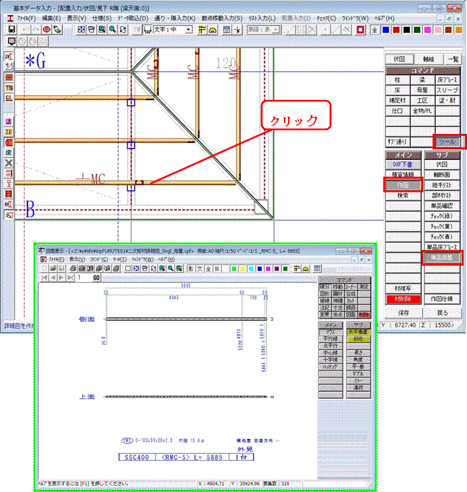Click the 角度 angle button in drawing viewer

tap(358, 360)
